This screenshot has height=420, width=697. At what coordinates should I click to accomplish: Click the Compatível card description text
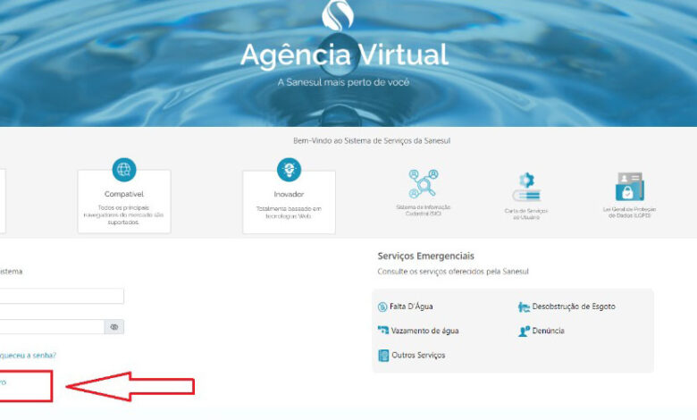coord(123,214)
